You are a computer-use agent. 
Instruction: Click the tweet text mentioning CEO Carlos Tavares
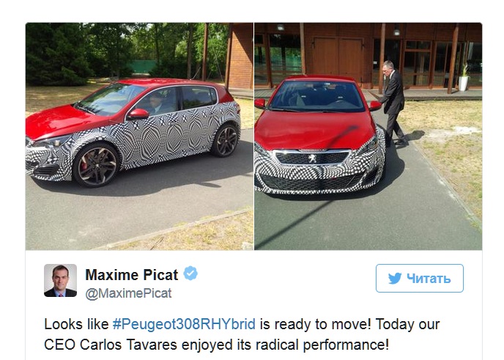coord(242,334)
